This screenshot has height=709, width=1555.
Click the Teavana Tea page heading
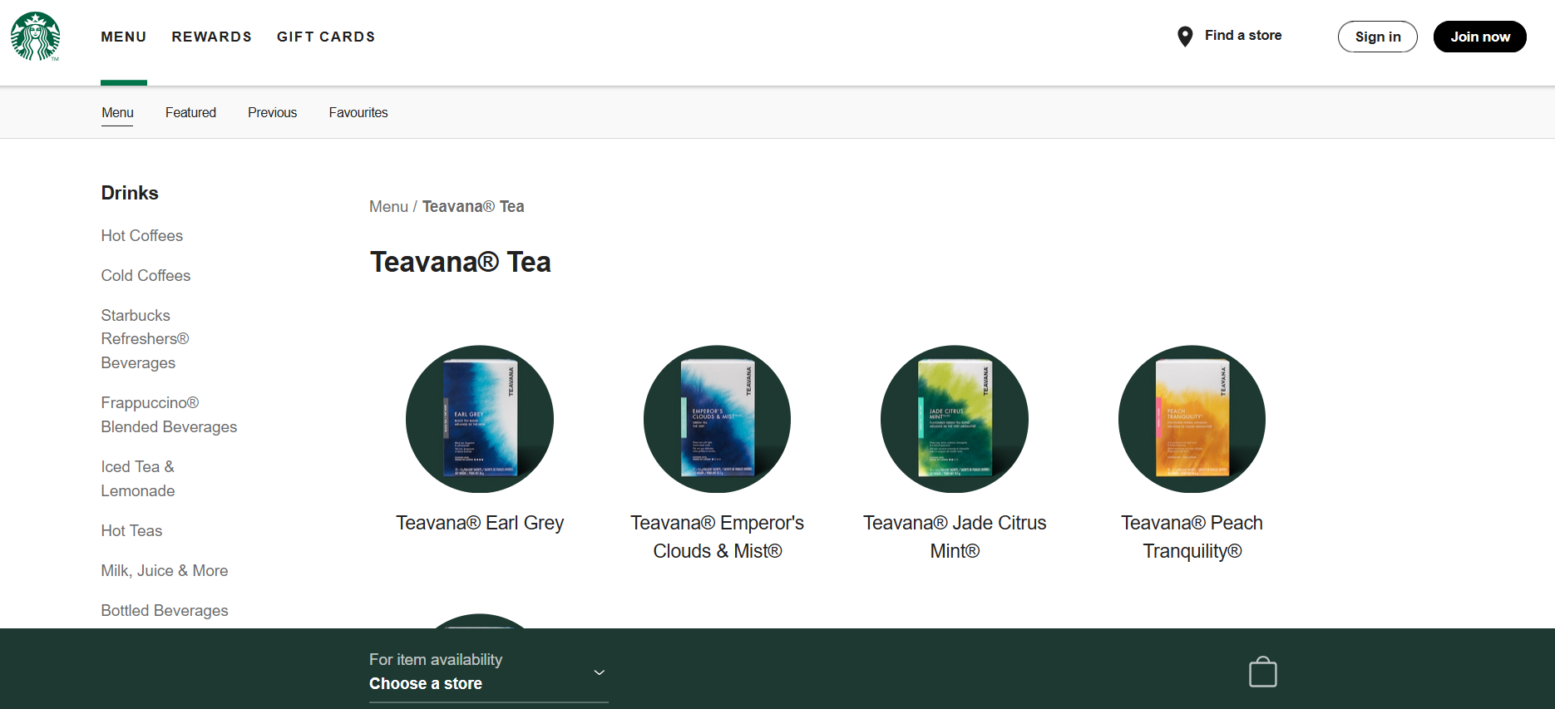coord(461,262)
